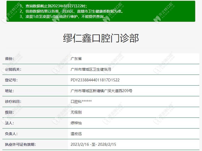
Task: Select the 负责人 label
Action: tap(11, 134)
